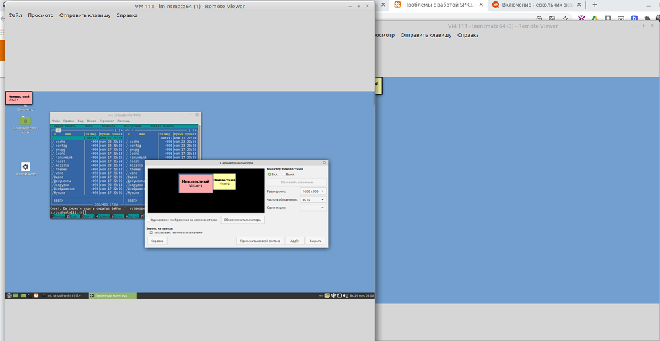Click the Apply button in monitor settings

pyautogui.click(x=294, y=241)
